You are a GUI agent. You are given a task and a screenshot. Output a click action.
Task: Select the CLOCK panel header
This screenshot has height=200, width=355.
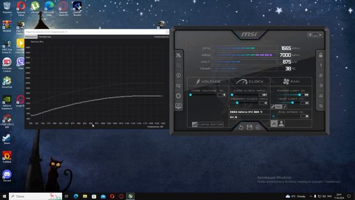(250, 82)
